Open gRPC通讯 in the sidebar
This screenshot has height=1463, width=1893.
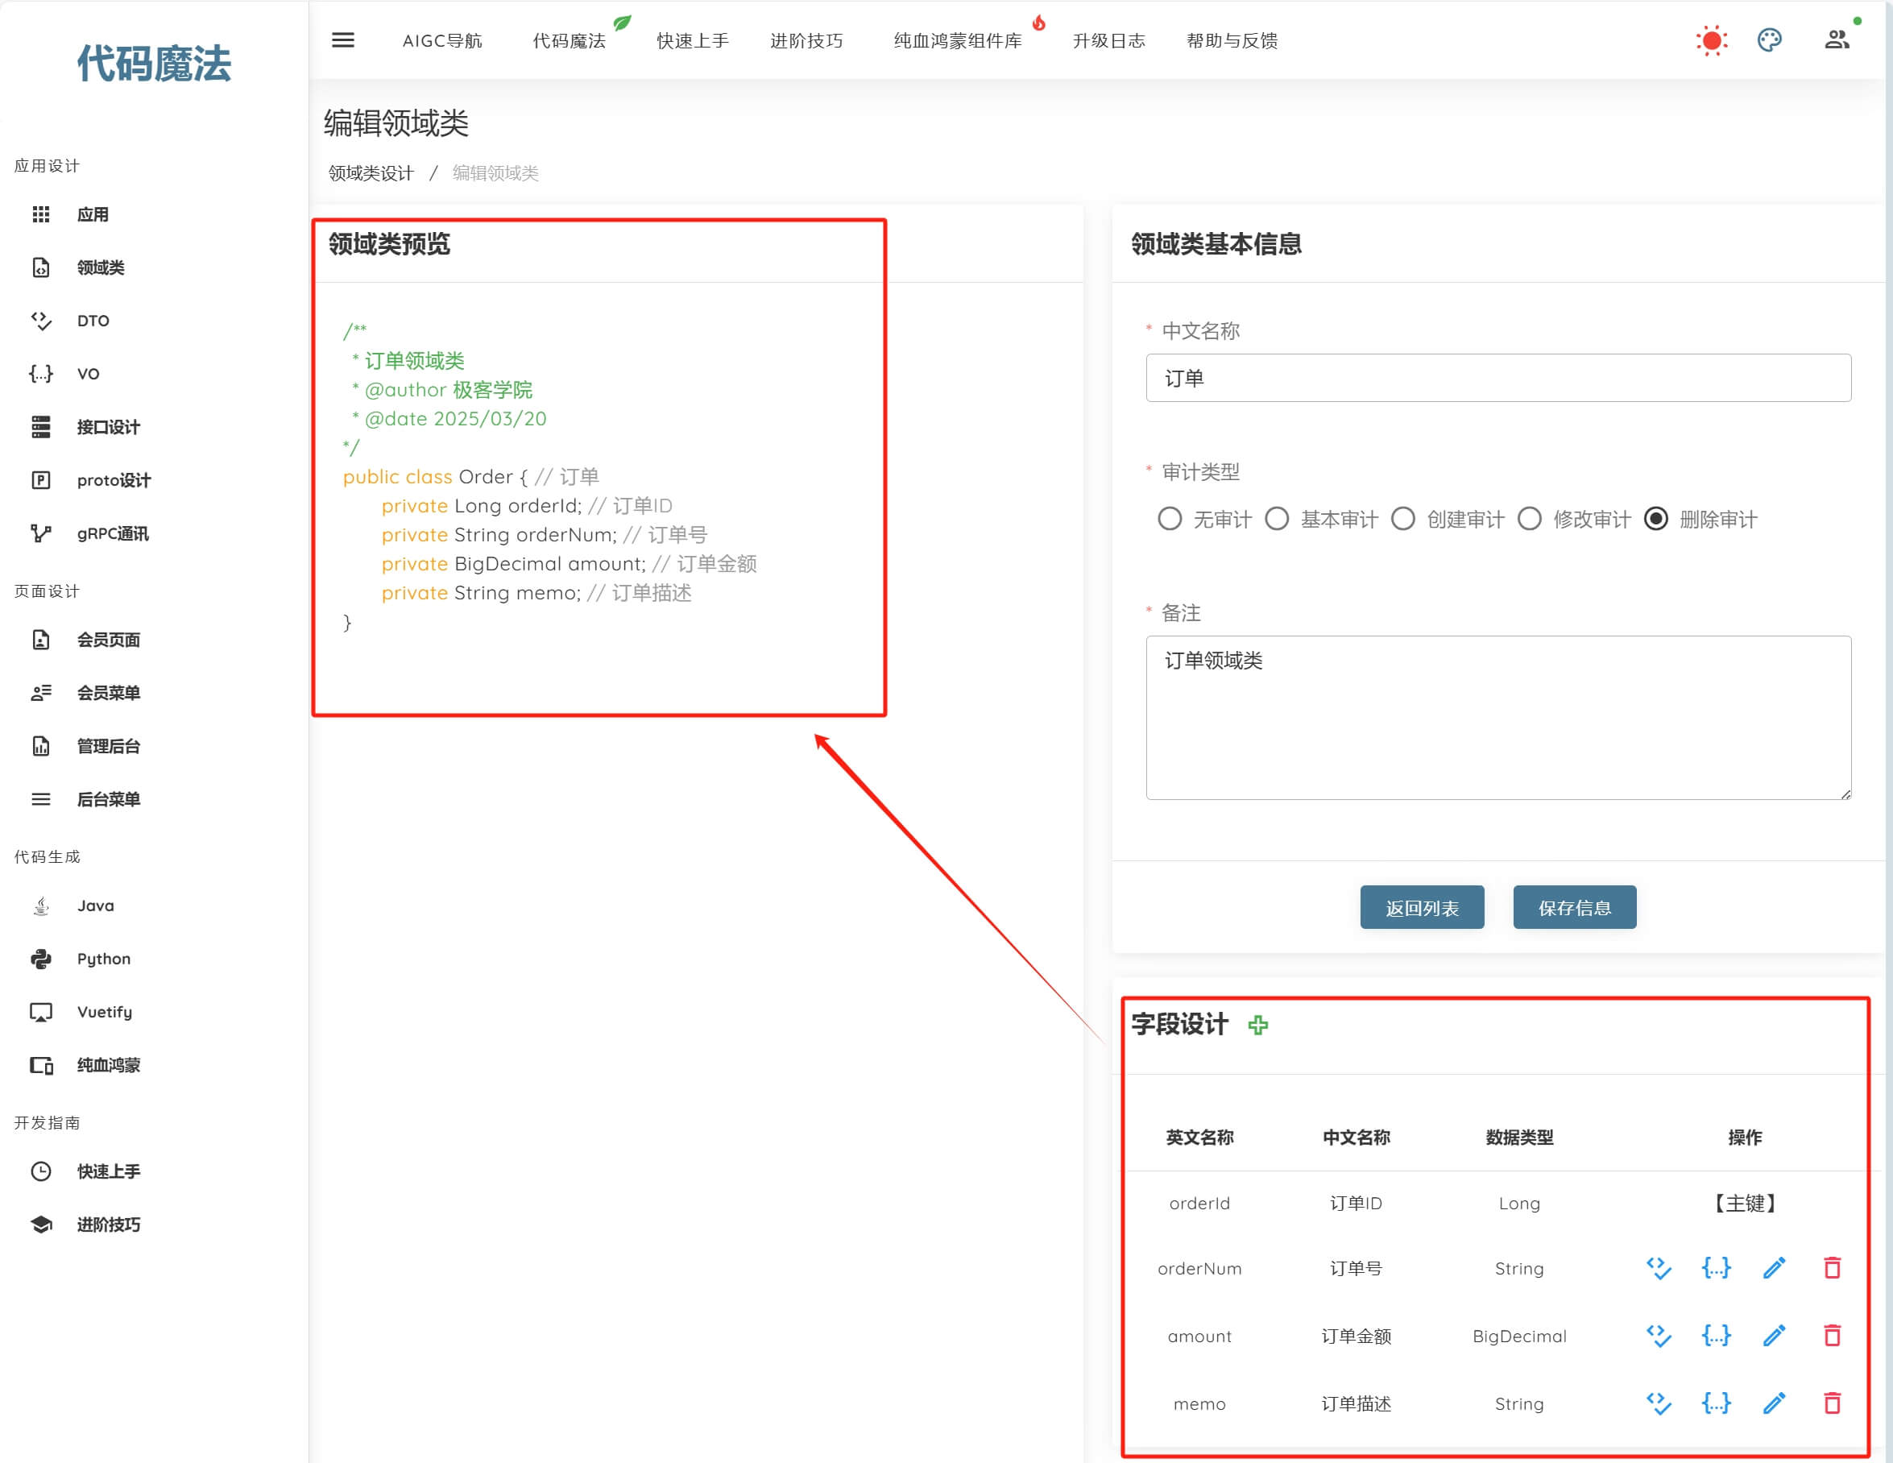point(113,534)
